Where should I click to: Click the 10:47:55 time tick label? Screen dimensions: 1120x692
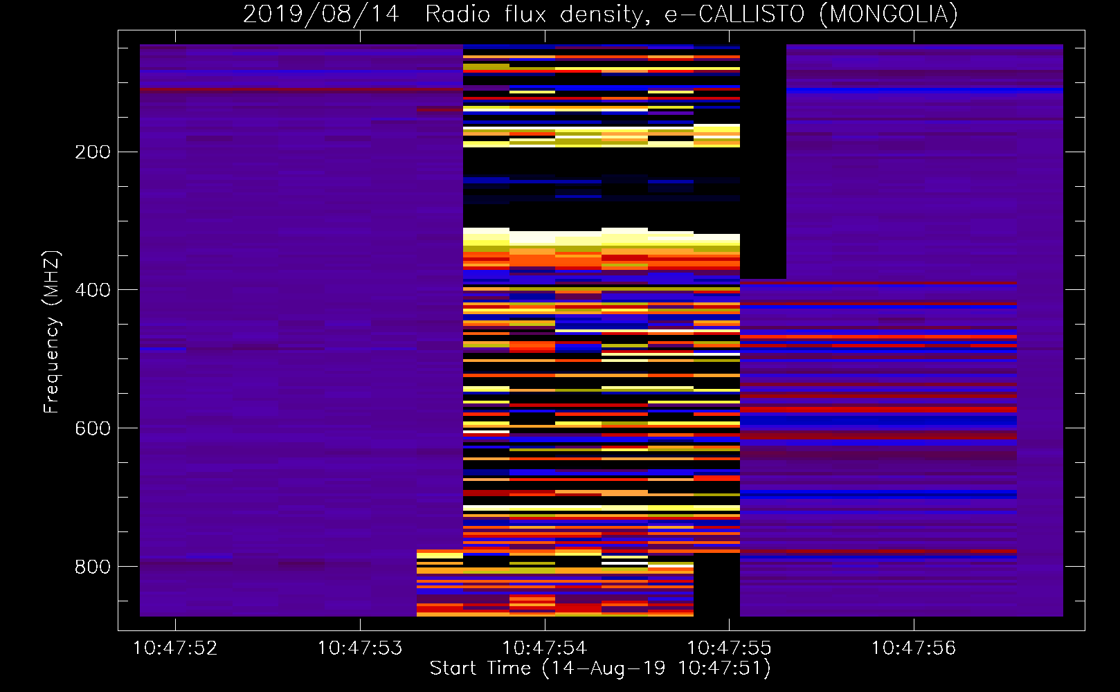click(x=729, y=648)
